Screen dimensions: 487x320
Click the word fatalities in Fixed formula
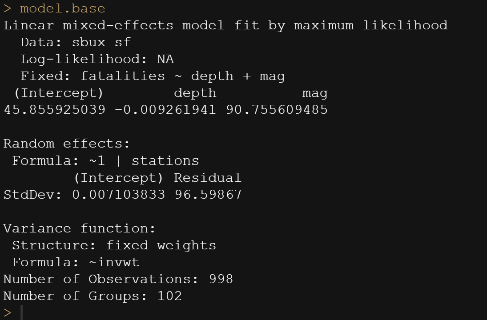tap(122, 76)
